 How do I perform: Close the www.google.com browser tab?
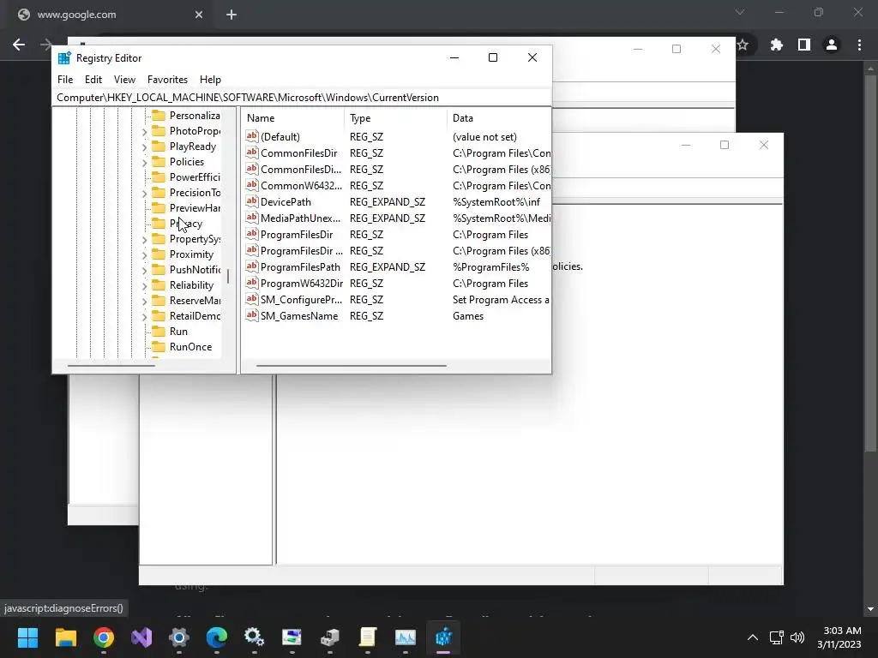tap(199, 15)
